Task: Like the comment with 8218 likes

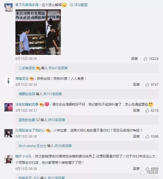Action: (147, 110)
